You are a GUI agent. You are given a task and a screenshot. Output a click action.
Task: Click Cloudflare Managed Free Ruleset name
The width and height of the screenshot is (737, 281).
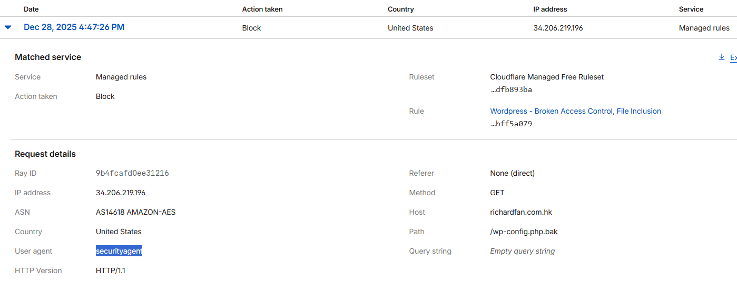[x=547, y=77]
